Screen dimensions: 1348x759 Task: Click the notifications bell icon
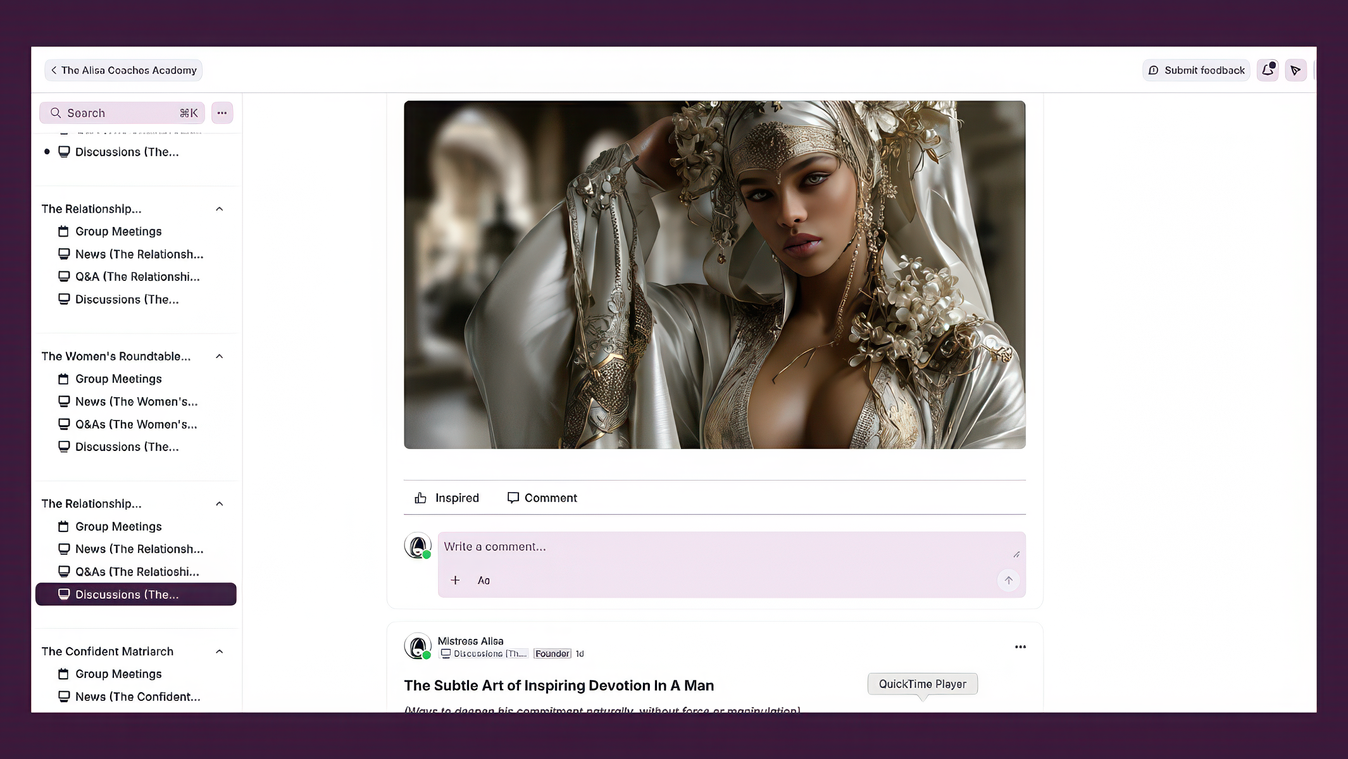1267,70
